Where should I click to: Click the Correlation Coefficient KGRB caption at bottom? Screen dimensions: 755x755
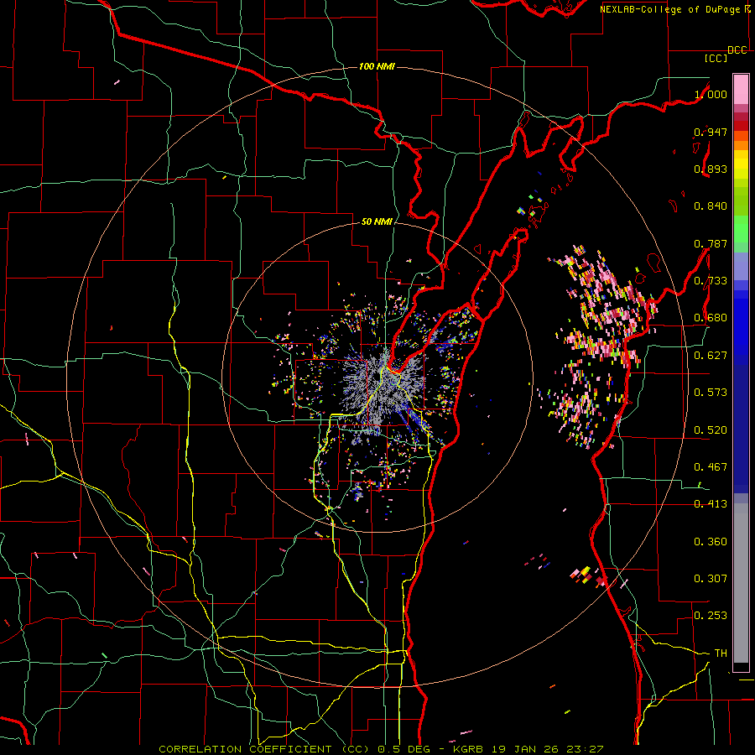(381, 749)
